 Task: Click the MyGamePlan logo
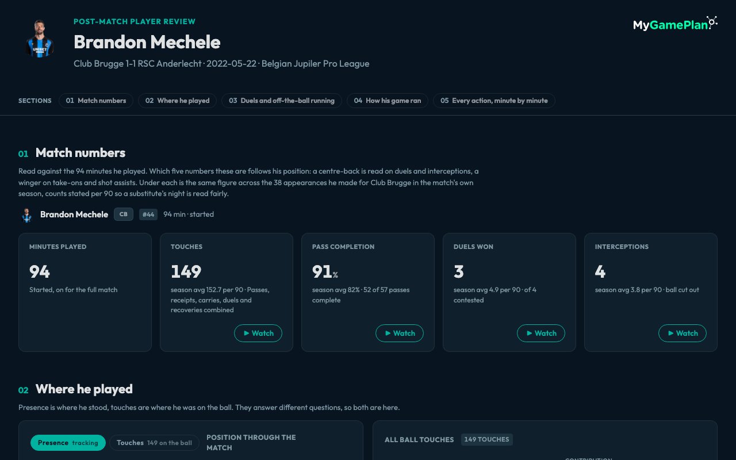[x=675, y=24]
